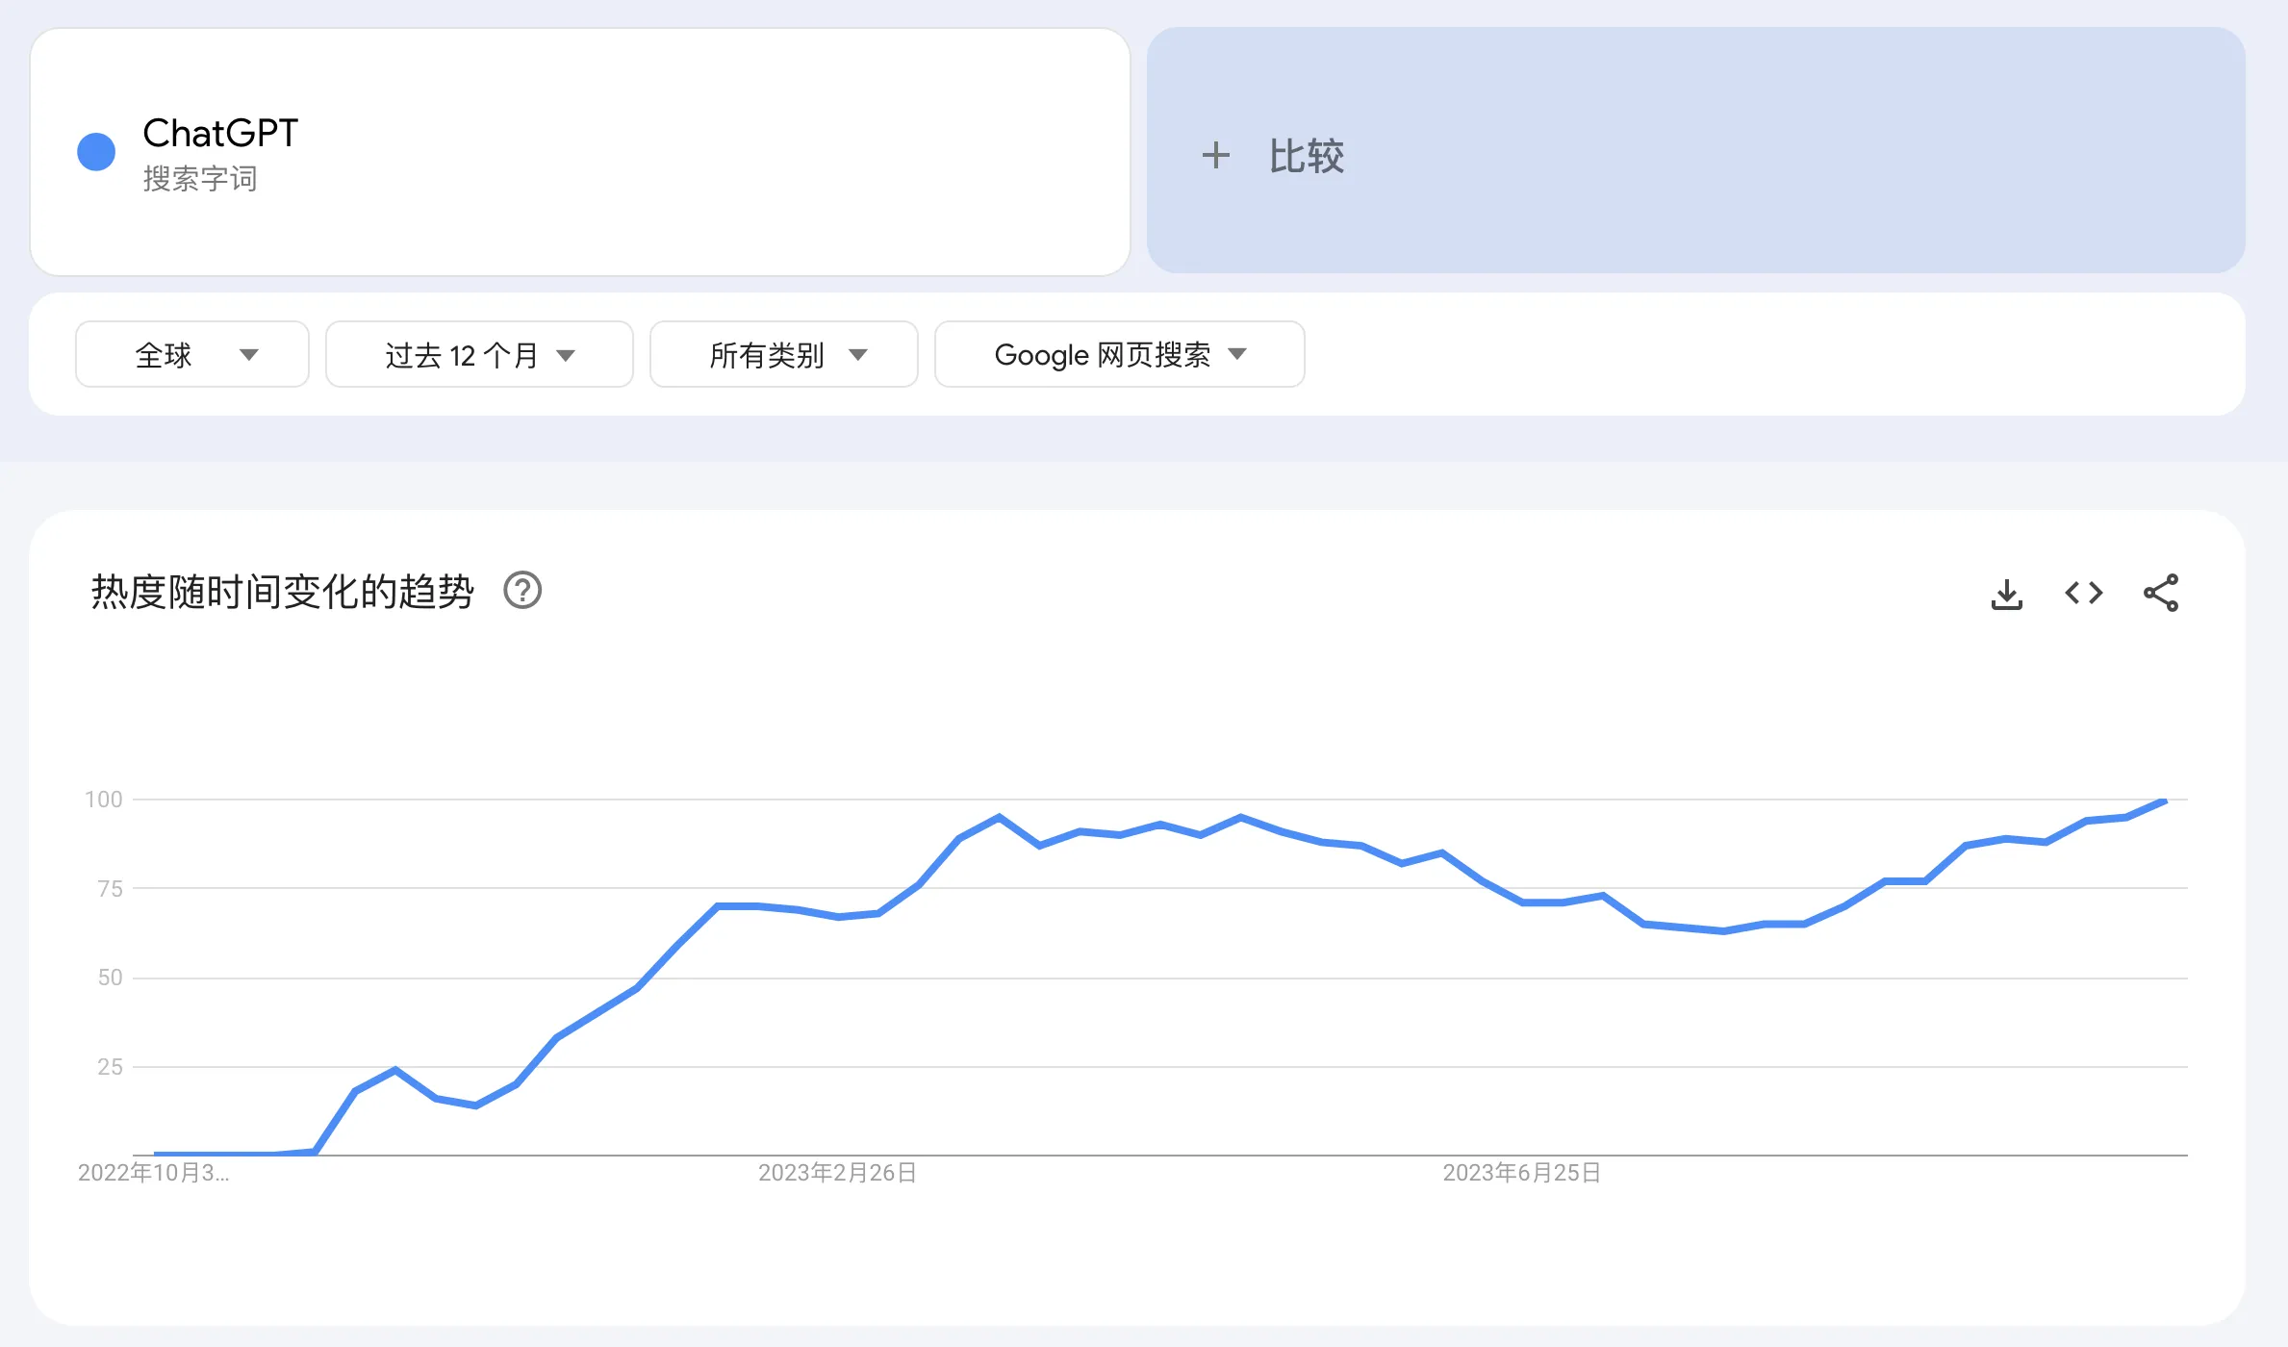Click the blue ChatGPT color dot

tap(96, 152)
